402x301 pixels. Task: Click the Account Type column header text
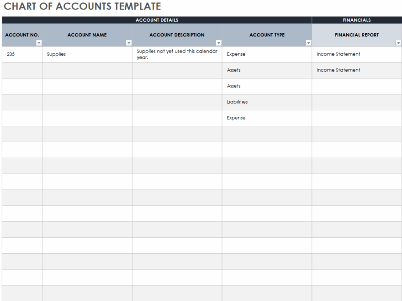pos(267,35)
